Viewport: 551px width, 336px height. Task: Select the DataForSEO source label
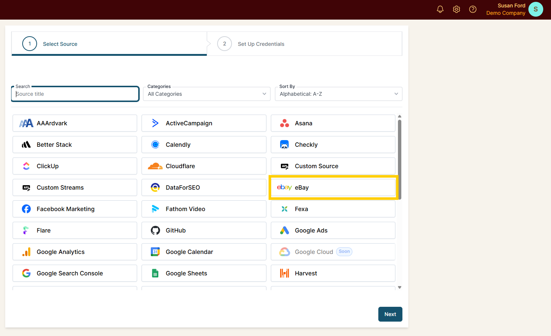click(183, 187)
